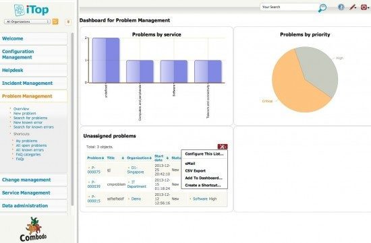Viewport: 371px width, 243px height.
Task: Open the All Organizations dropdown
Action: 27,22
